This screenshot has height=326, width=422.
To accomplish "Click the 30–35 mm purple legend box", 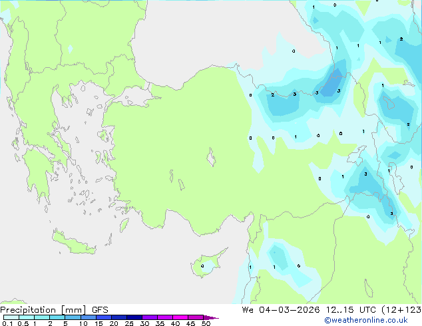I will point(149,317).
